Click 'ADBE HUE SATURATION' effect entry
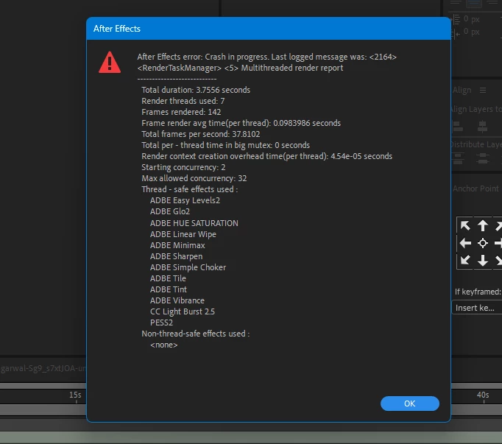The image size is (502, 444). tap(194, 223)
